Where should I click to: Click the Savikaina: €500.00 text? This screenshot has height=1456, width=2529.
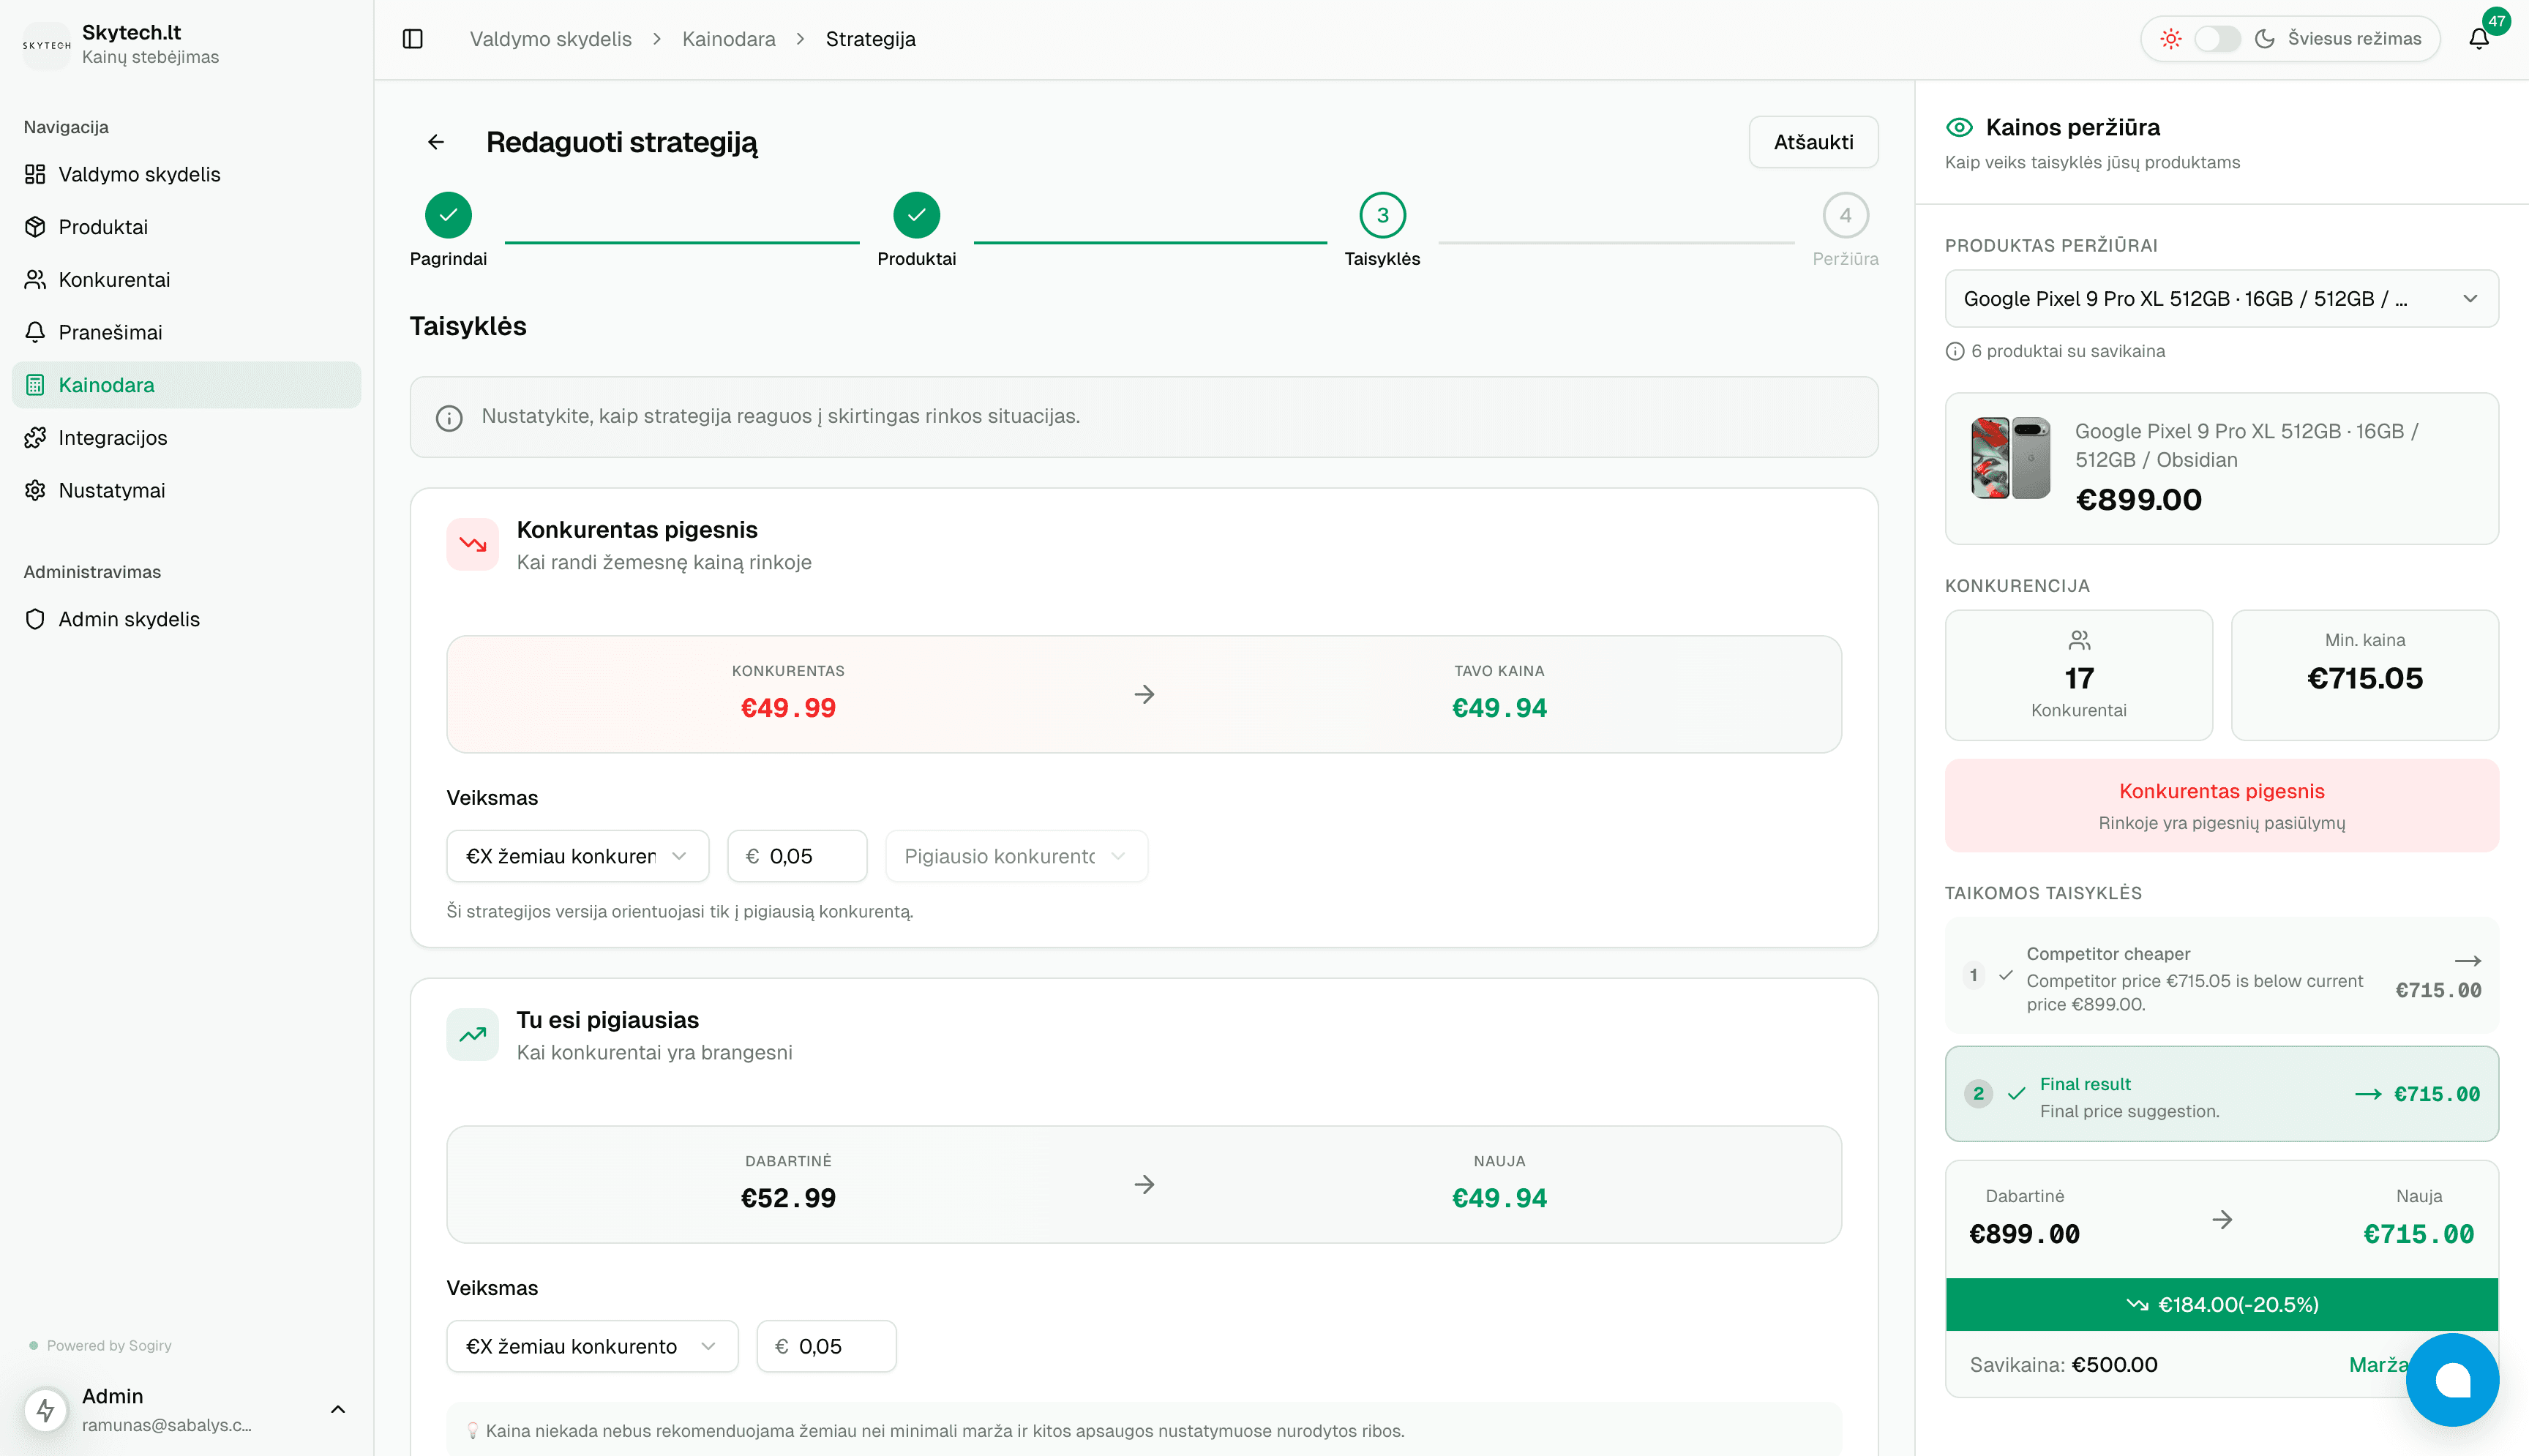2063,1365
